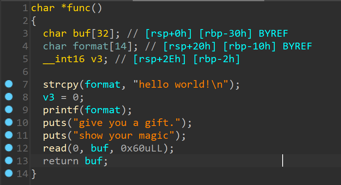Click the "show your magic" string

click(x=124, y=136)
